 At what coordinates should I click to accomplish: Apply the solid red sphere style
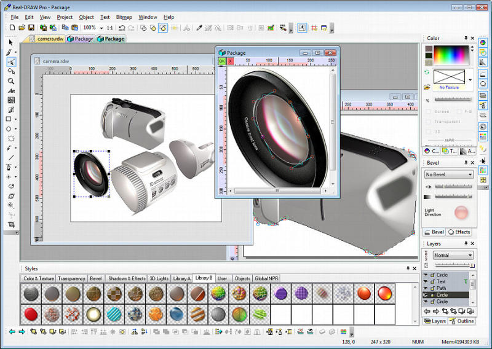tap(31, 314)
